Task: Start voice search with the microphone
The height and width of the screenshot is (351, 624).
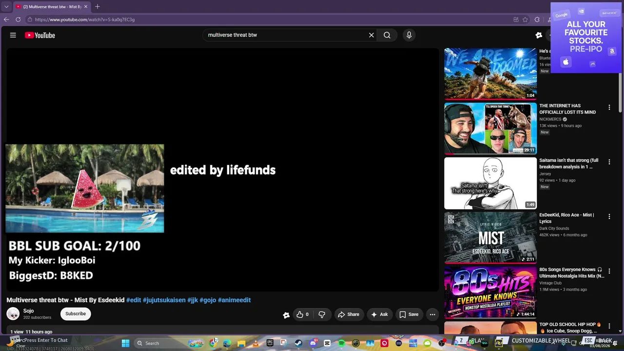Action: 409,35
